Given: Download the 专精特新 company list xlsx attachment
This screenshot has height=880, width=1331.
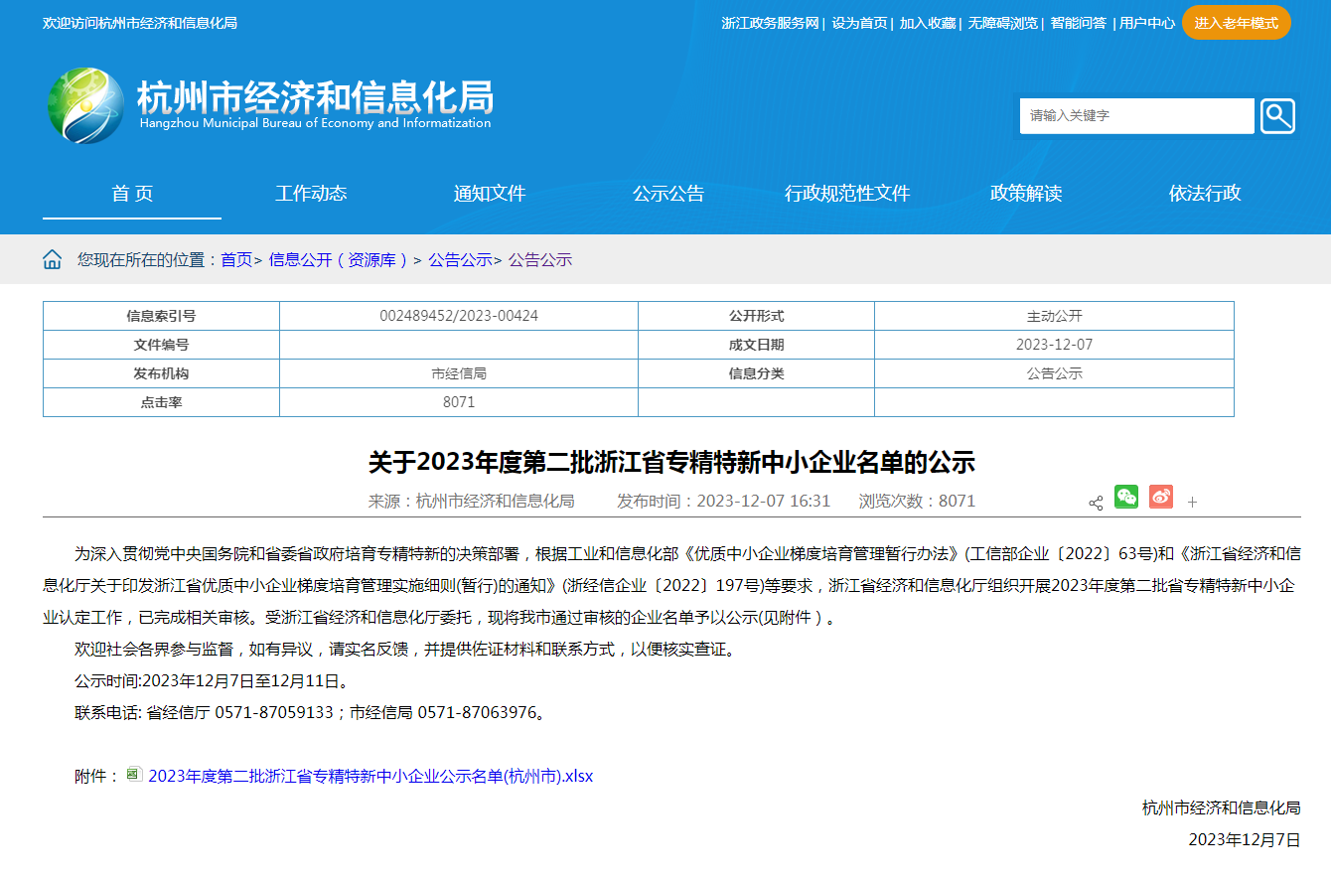Looking at the screenshot, I should (x=369, y=775).
